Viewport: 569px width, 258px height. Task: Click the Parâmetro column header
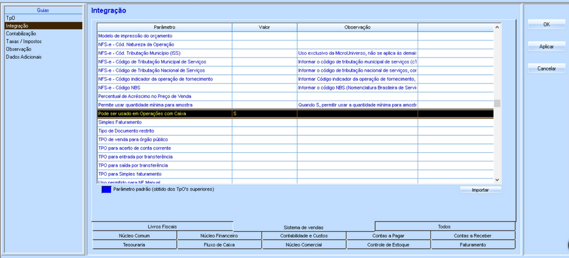164,27
